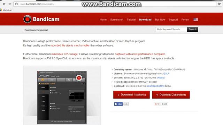
Task: Open the Buy Now menu item
Action: click(160, 19)
